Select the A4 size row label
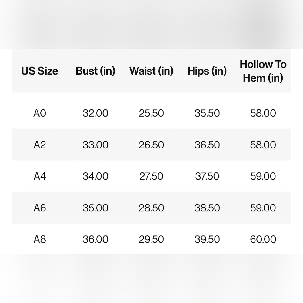Viewport: 303px width, 303px height. pos(40,176)
